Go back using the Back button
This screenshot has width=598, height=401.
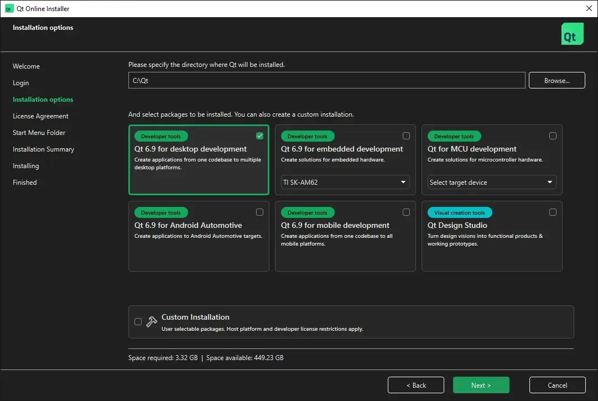[415, 384]
